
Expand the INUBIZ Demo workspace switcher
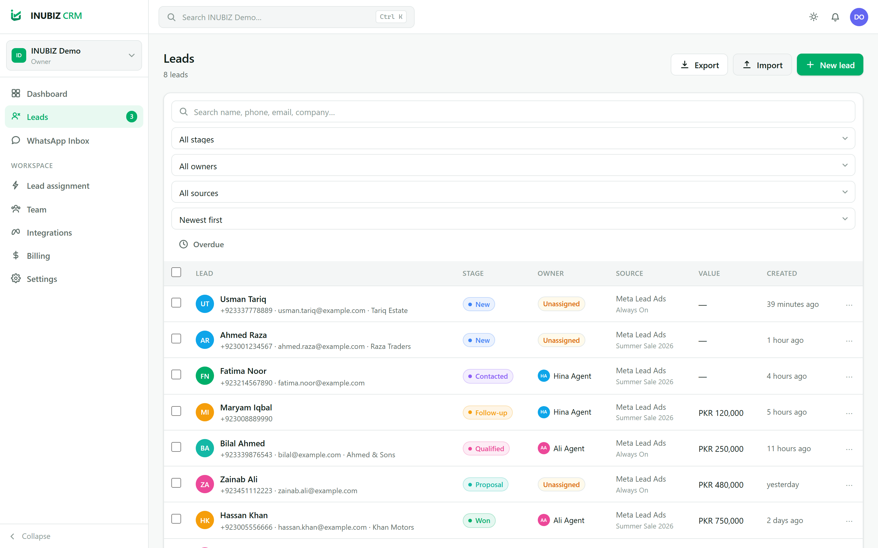[74, 55]
